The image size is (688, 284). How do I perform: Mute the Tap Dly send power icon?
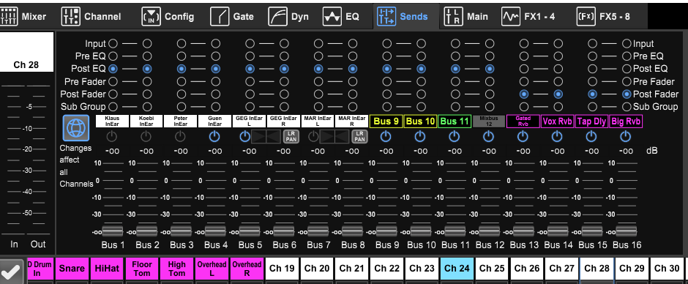click(591, 137)
